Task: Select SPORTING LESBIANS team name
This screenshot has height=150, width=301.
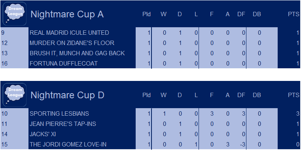Action: 59,114
